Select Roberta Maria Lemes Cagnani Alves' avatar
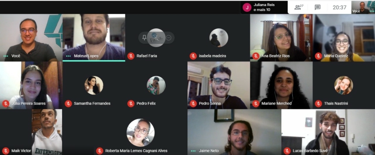Image resolution: width=375 pixels, height=155 pixels. point(140,133)
